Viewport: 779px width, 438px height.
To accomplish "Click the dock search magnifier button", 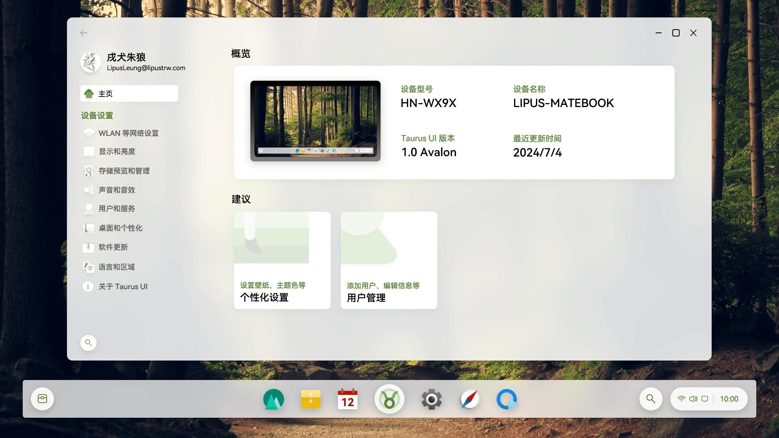I will pos(651,399).
